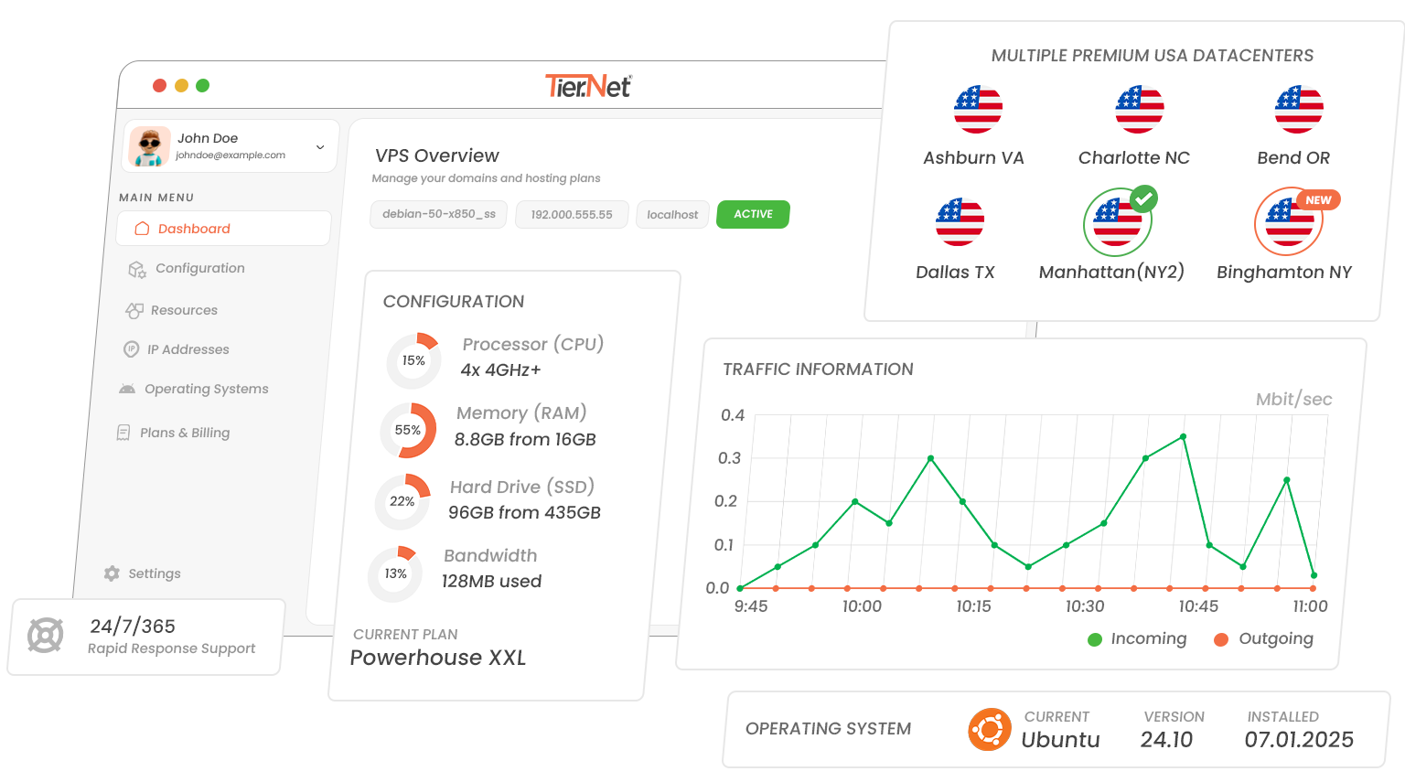
Task: Click the 10:00 time axis label
Action: tap(862, 606)
